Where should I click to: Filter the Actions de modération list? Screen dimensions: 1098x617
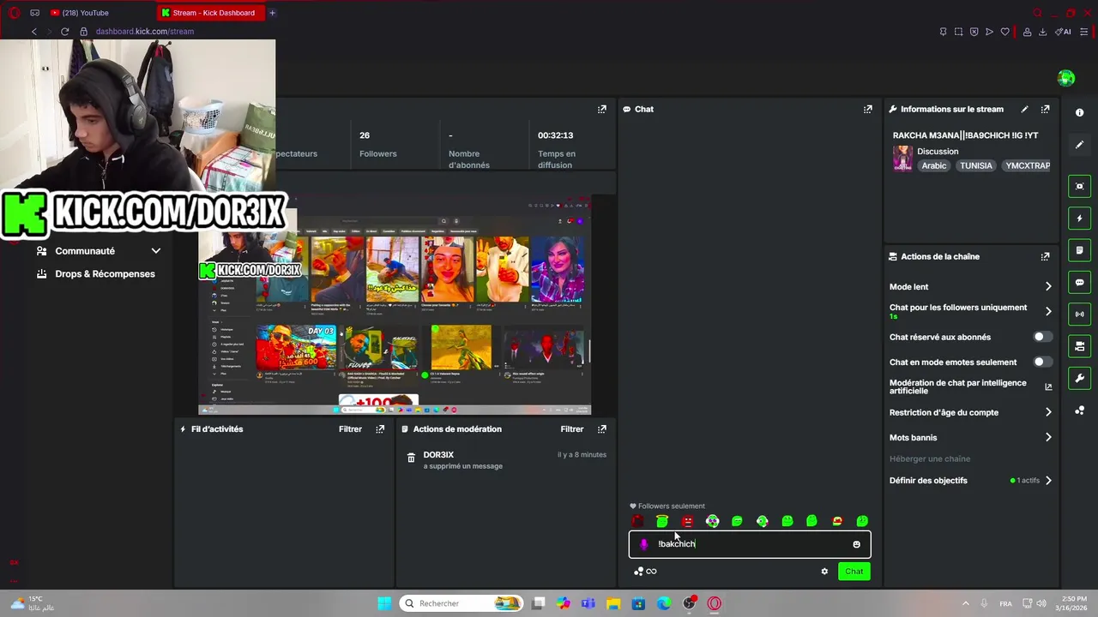[572, 429]
